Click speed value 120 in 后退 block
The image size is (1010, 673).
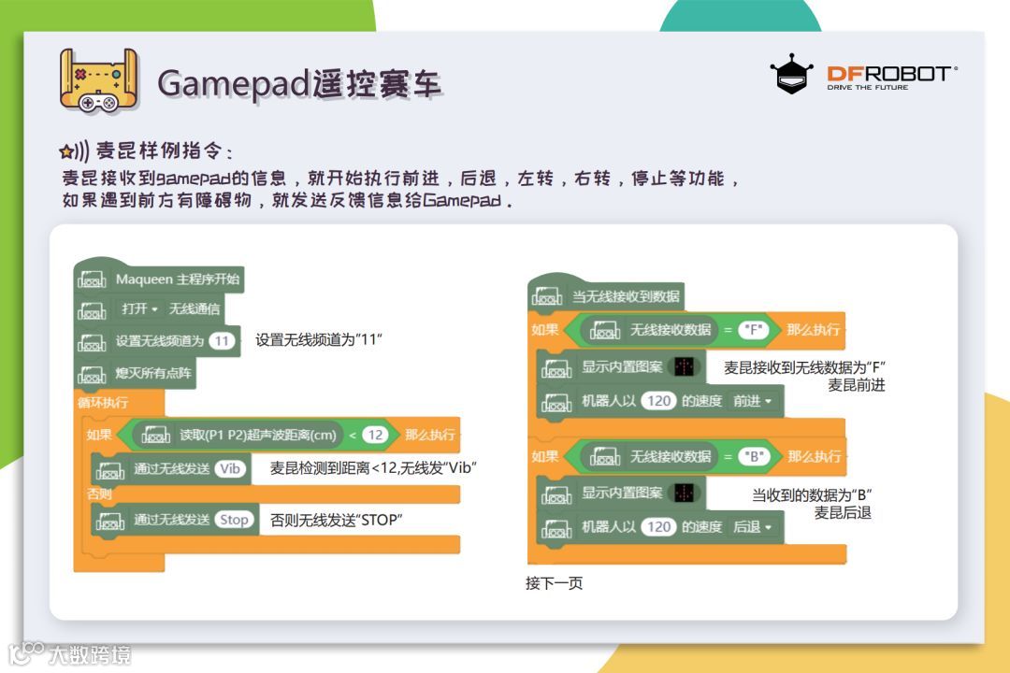point(659,527)
